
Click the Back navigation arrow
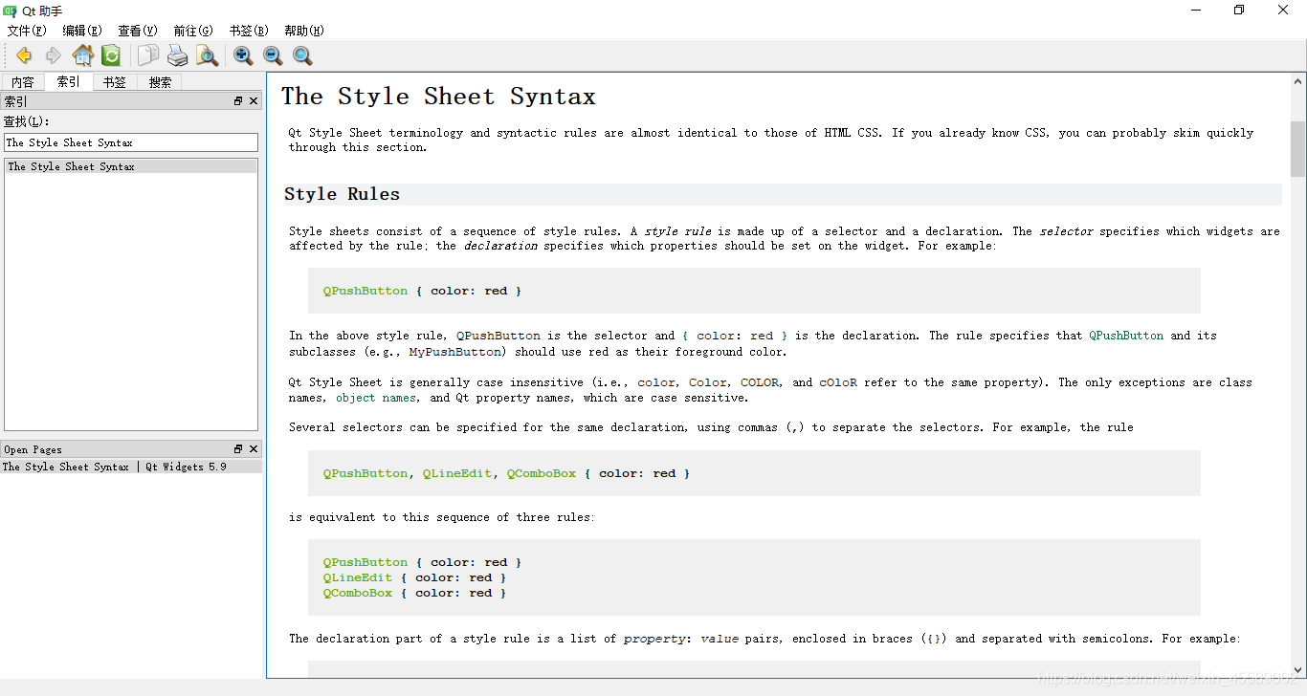tap(23, 55)
